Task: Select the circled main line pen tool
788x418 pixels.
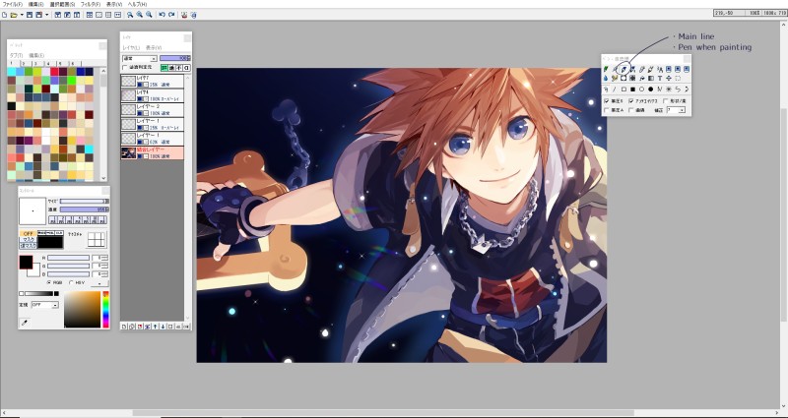Action: click(x=624, y=69)
